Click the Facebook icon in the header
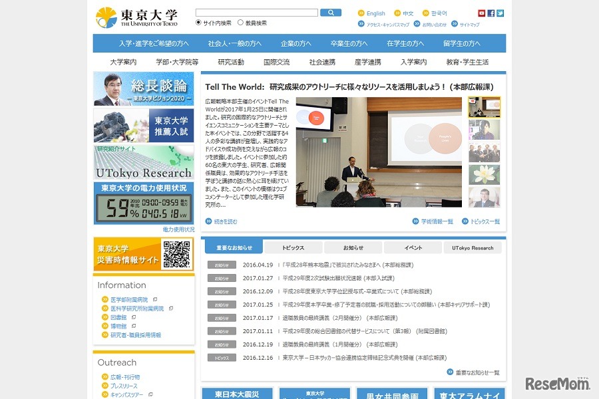599x399 pixels. pos(491,13)
